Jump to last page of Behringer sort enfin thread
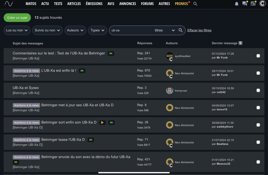Screen dimensions: 268x175 point(111,122)
